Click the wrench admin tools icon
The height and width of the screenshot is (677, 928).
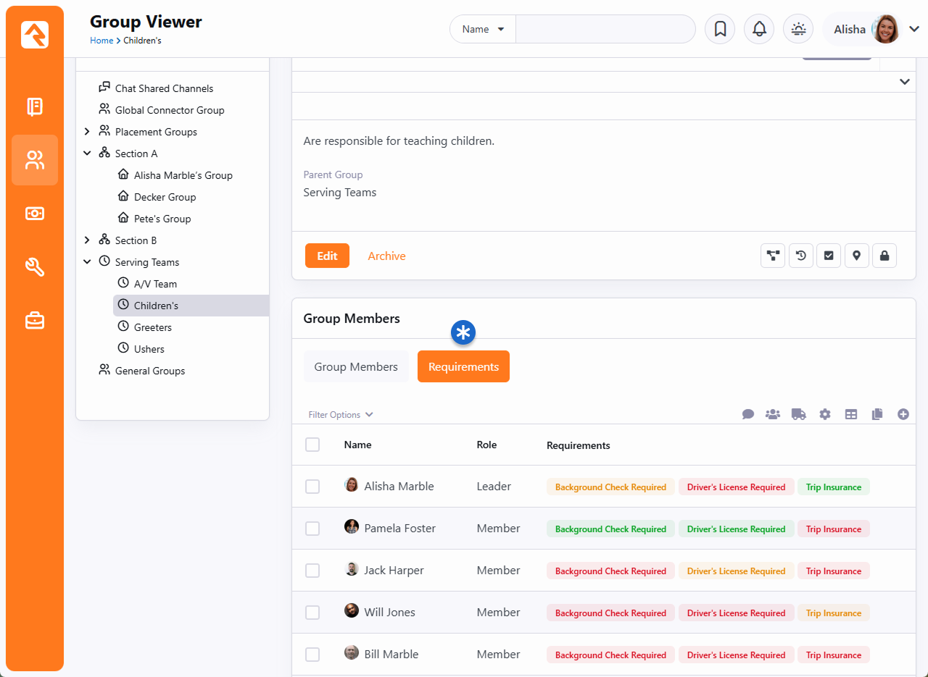pos(35,267)
